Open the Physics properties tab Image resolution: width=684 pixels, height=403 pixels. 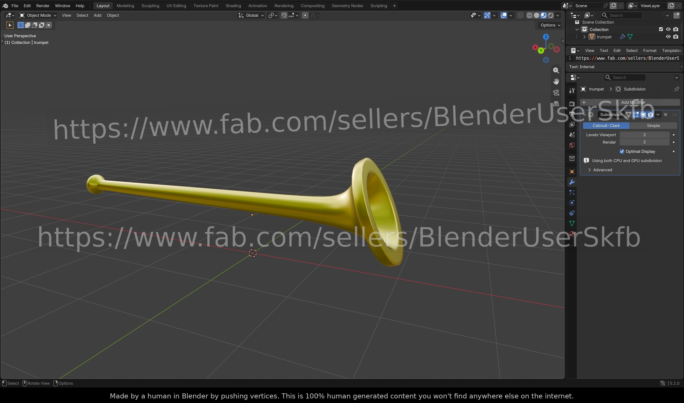[x=572, y=203]
